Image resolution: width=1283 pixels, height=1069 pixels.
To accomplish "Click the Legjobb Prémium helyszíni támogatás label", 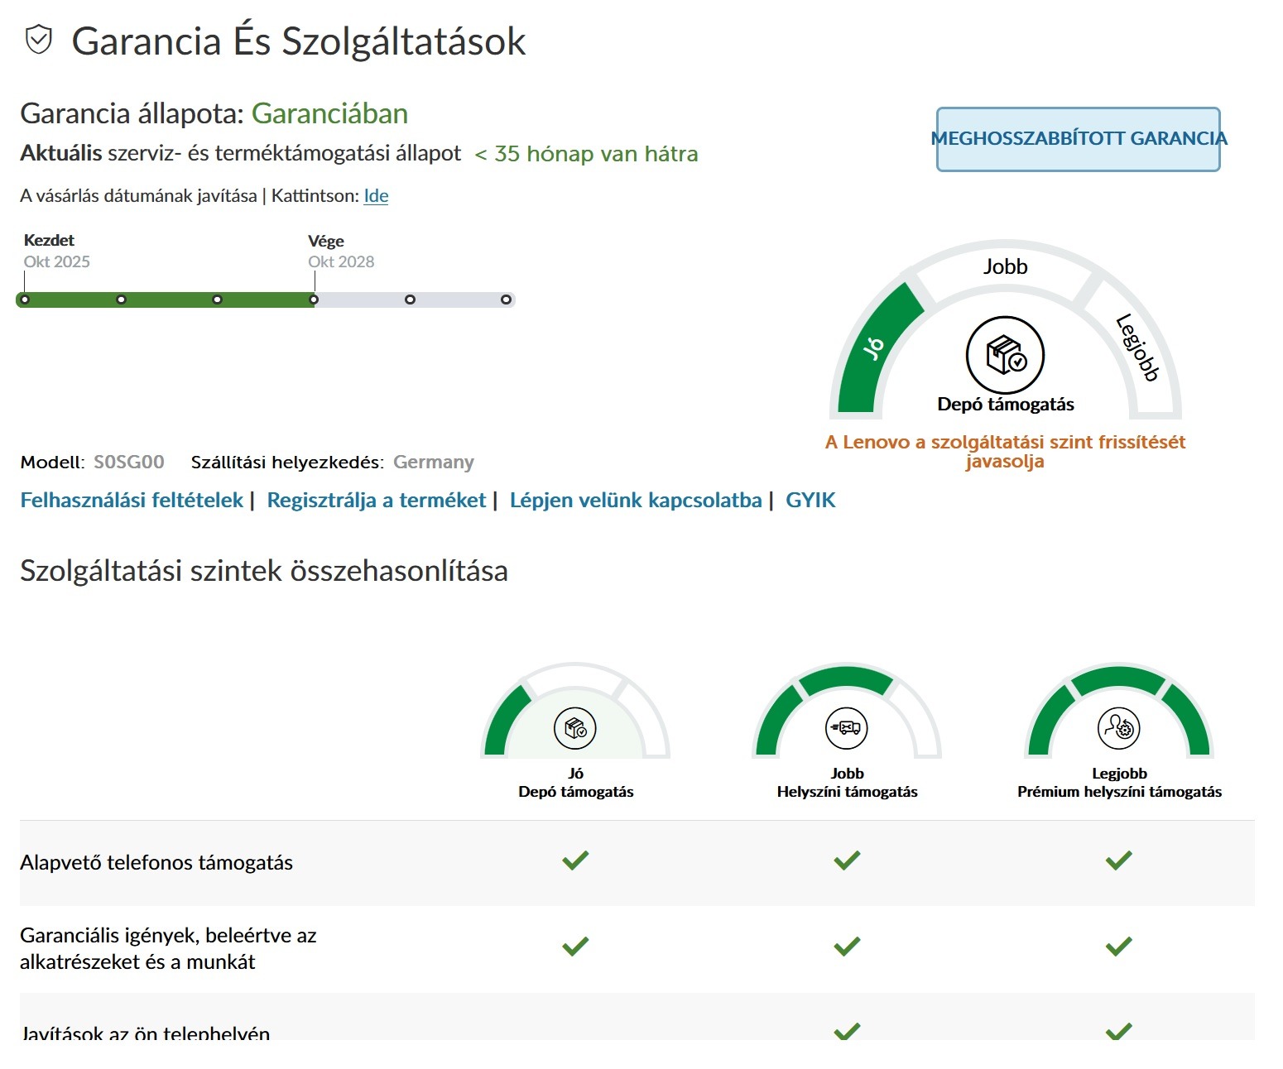I will click(x=1119, y=783).
